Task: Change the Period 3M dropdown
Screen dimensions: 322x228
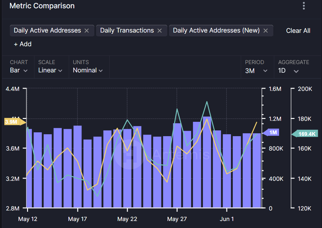Action: (x=256, y=70)
